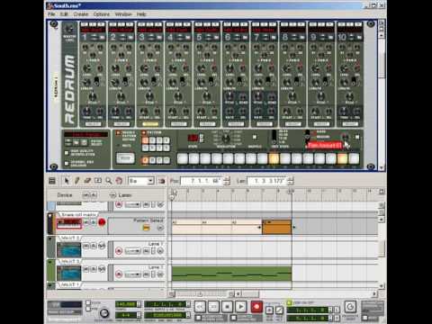Click Pattern Select lane icon on Snare track
This screenshot has height=324, width=432.
click(146, 228)
